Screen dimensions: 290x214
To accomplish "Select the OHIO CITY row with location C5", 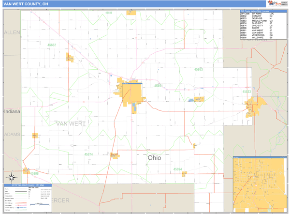I will 263,26.
